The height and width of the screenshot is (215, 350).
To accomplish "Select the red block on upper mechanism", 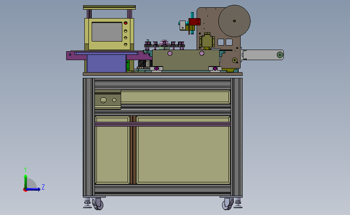I will (195, 22).
